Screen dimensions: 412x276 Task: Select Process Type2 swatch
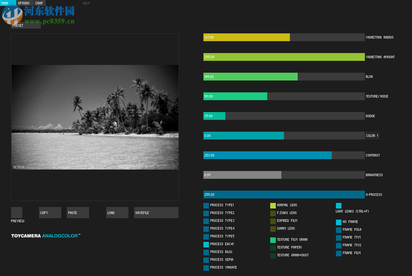coord(206,213)
